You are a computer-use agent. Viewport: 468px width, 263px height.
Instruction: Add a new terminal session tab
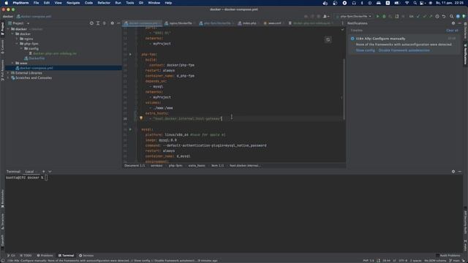(43, 172)
